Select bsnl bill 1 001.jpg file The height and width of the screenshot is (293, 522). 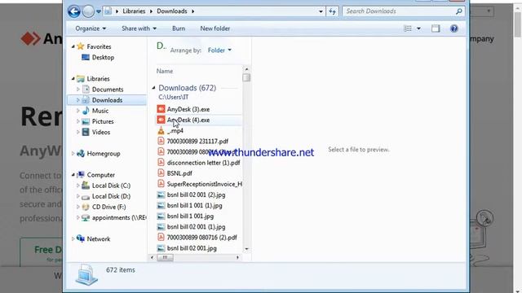pyautogui.click(x=190, y=216)
